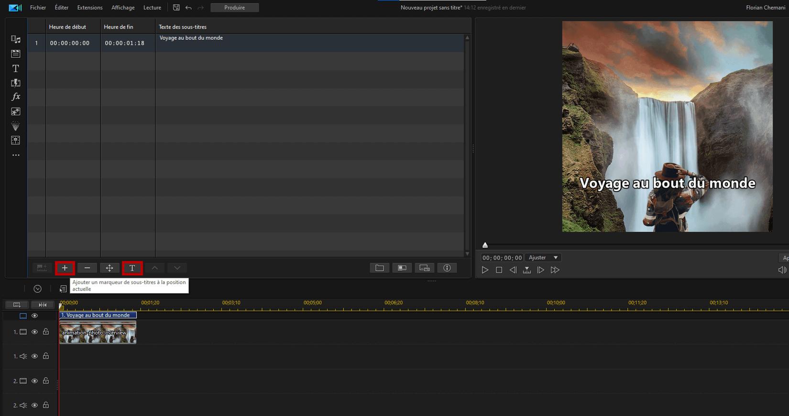This screenshot has height=416, width=789.
Task: Lock audio track 1
Action: 46,356
